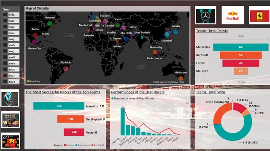The image size is (270, 151).
Task: Click the Map of Circuits title
Action: [37, 8]
